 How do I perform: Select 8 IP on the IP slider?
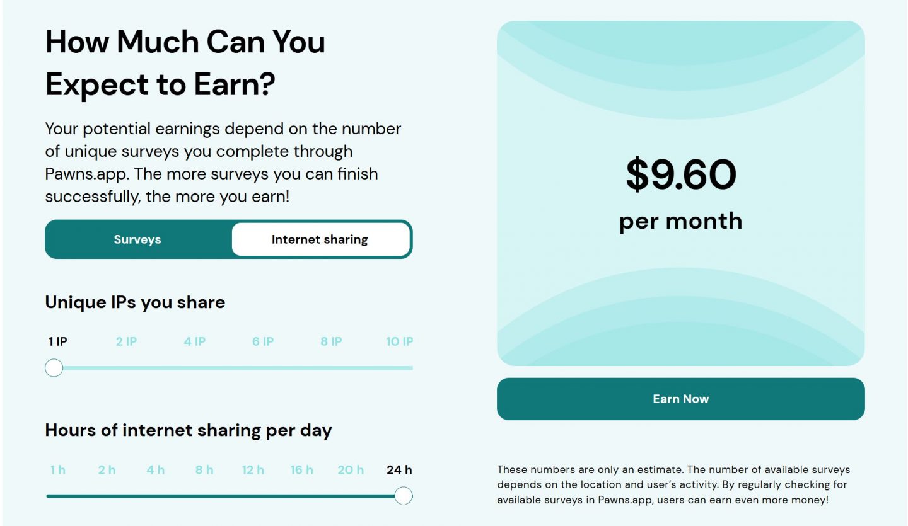tap(330, 341)
